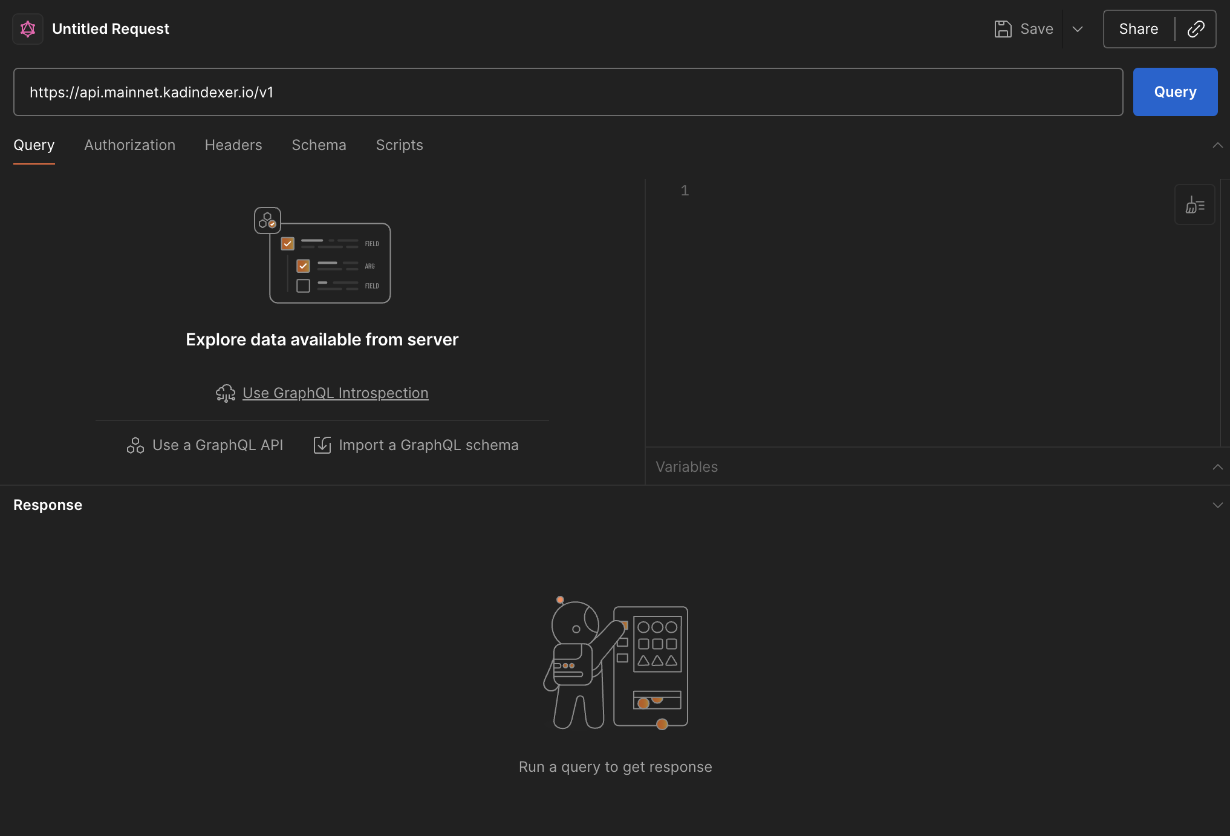This screenshot has height=836, width=1230.
Task: Click Use GraphQL Introspection link
Action: (335, 393)
